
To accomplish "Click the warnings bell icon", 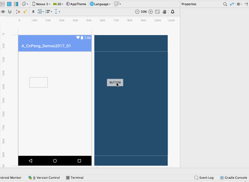I will tap(173, 12).
